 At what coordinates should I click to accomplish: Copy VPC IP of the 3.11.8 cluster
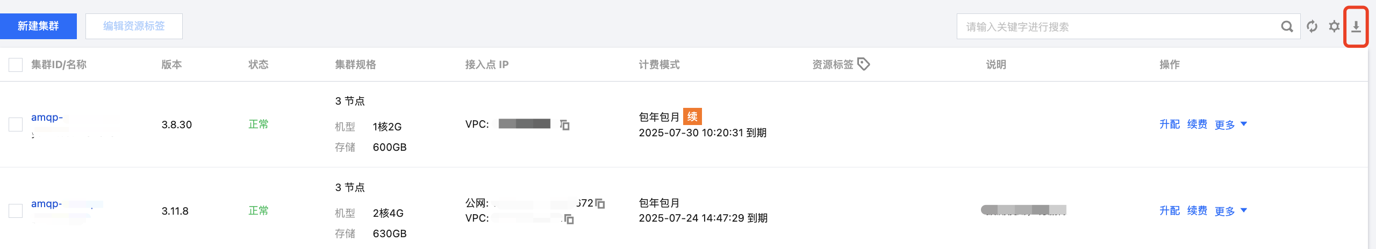[569, 219]
